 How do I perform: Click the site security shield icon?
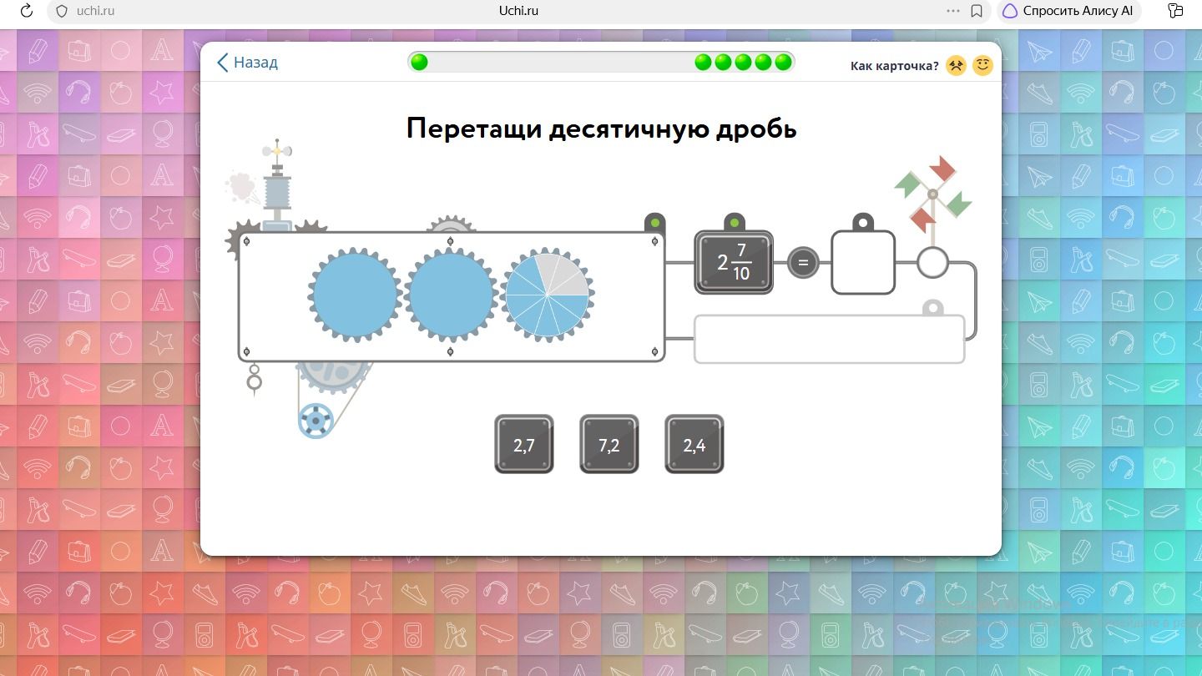point(61,11)
